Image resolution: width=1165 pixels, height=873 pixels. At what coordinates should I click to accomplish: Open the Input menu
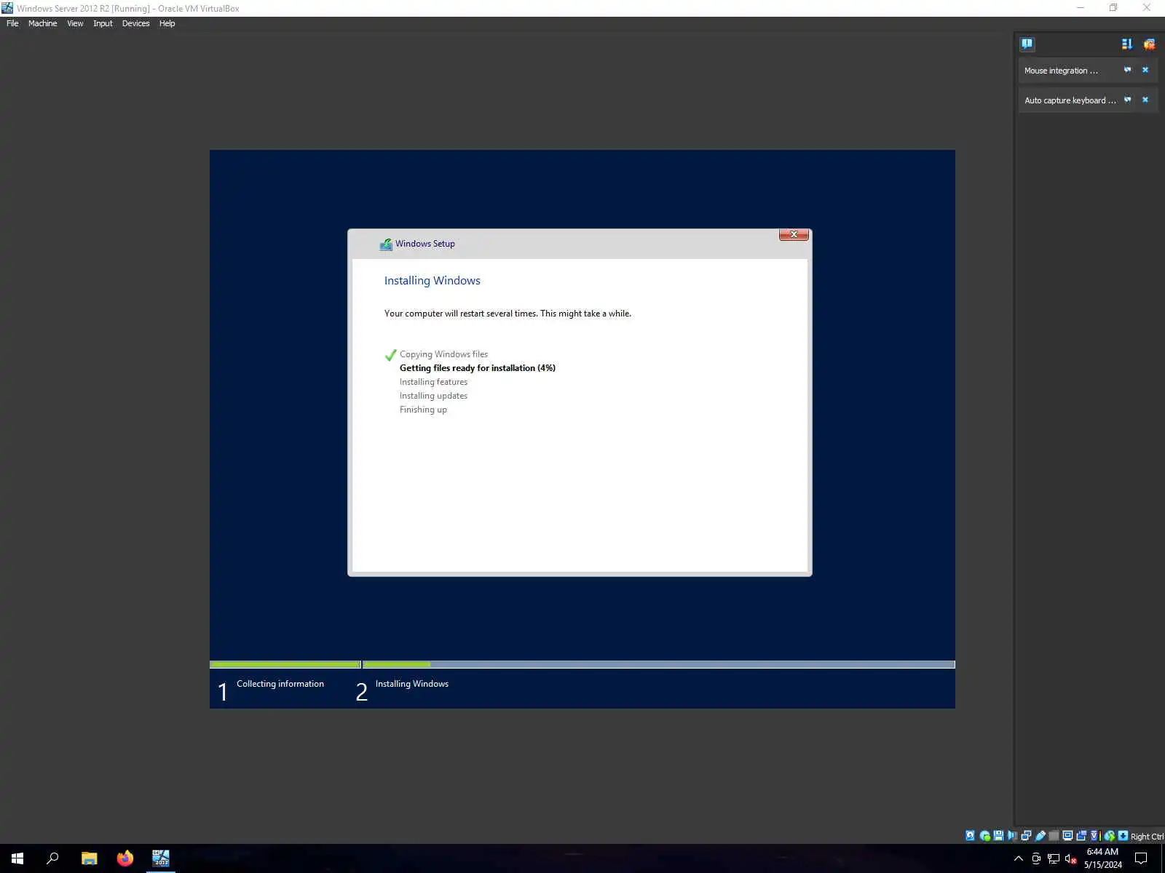pos(103,23)
